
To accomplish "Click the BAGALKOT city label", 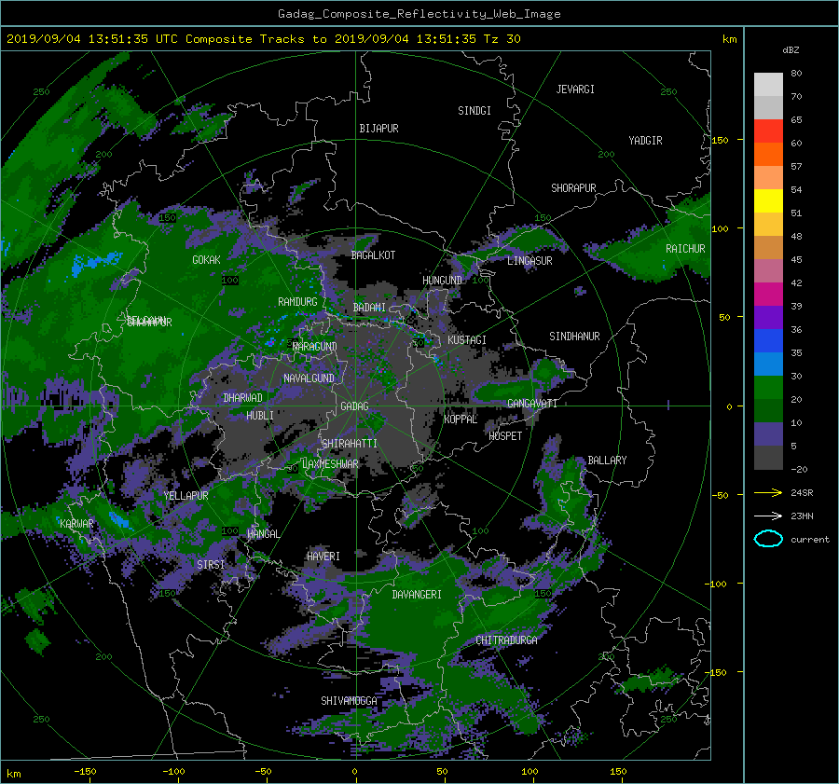I will [373, 255].
